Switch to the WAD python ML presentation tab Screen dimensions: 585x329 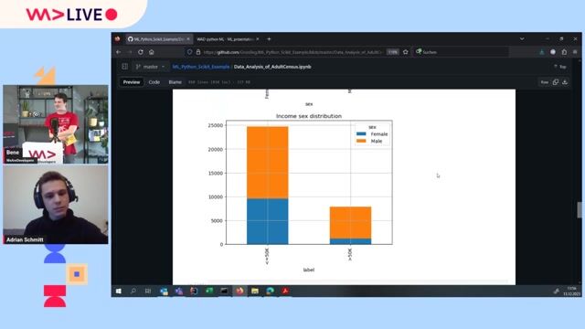point(225,38)
